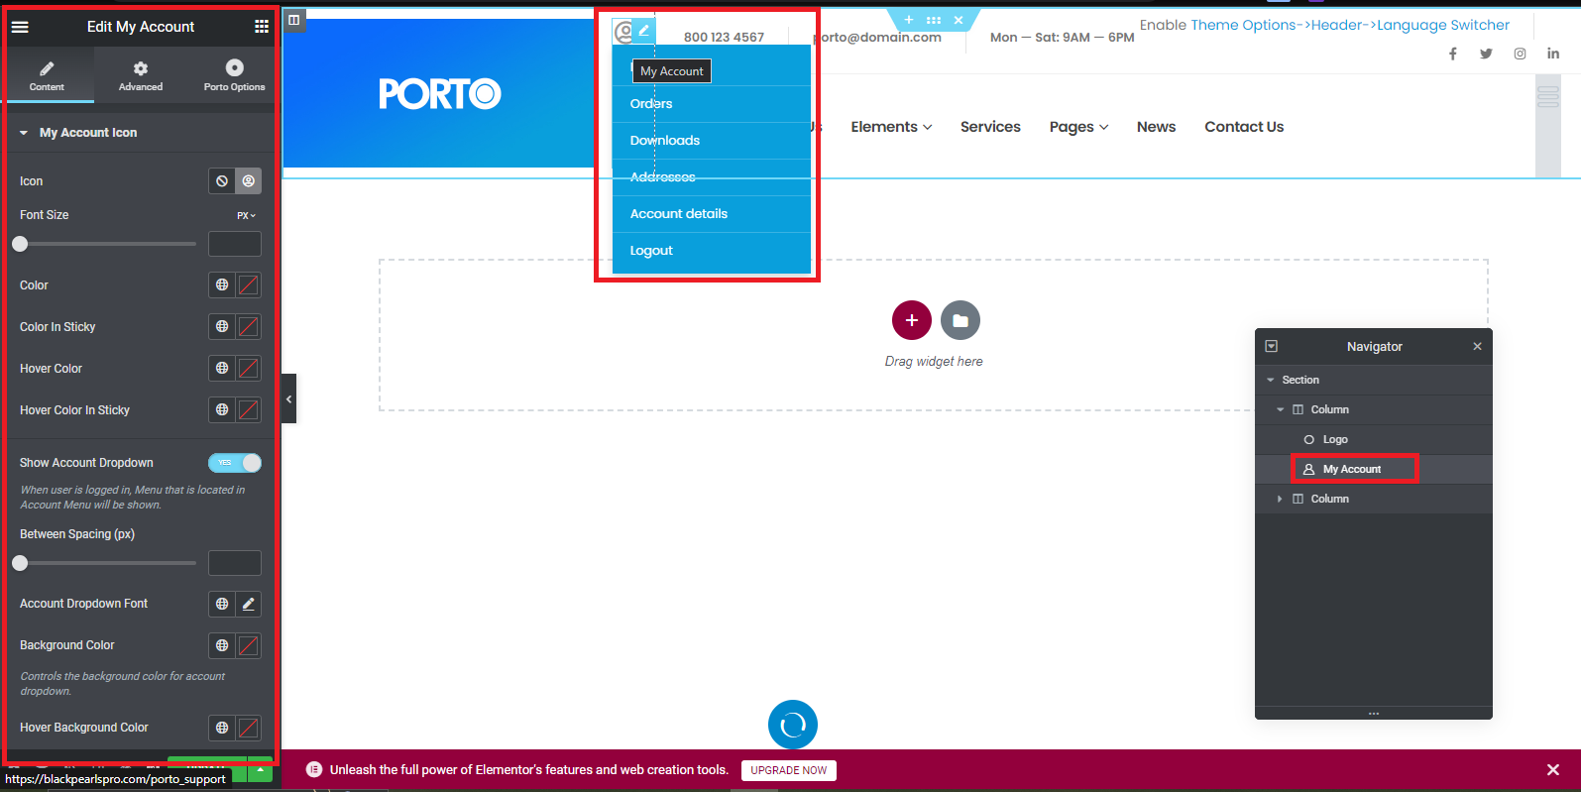Dock the Navigator panel
1581x792 pixels.
click(1272, 347)
